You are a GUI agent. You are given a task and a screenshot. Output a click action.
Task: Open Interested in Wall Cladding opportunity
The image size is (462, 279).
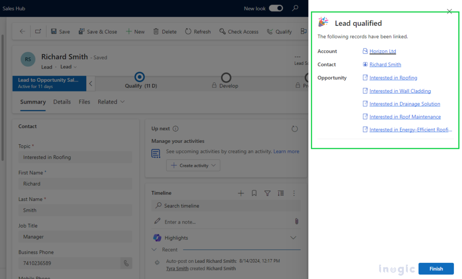[400, 91]
